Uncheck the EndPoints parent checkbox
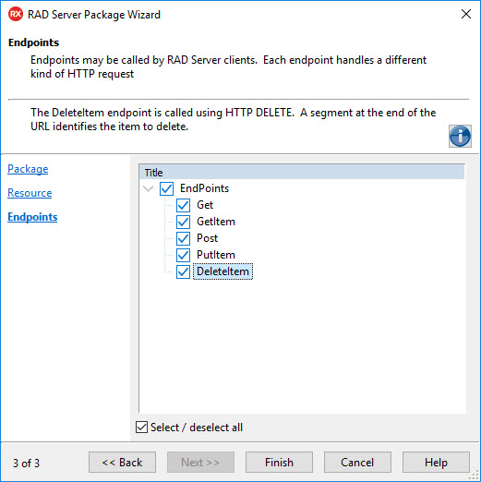This screenshot has width=481, height=482. pos(166,188)
